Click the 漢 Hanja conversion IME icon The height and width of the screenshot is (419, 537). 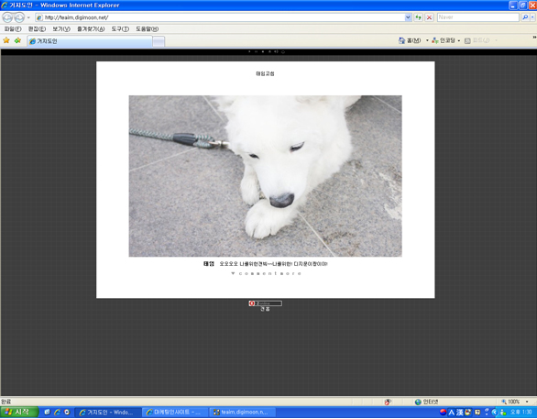coord(460,413)
